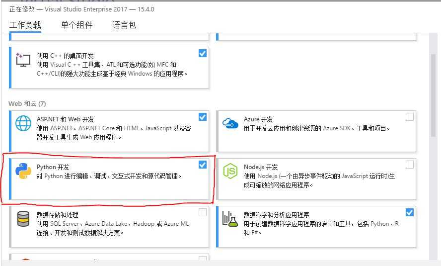Click the data storage database icon
This screenshot has width=441, height=266.
pos(23,219)
